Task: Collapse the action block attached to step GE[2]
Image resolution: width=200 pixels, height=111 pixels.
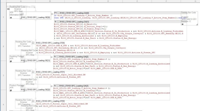Action: tap(52, 86)
